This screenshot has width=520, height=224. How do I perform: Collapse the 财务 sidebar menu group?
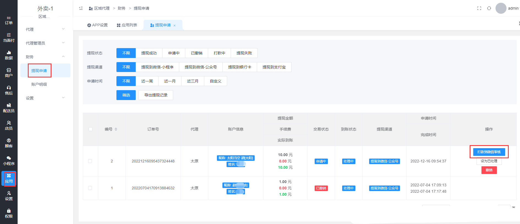(x=45, y=57)
